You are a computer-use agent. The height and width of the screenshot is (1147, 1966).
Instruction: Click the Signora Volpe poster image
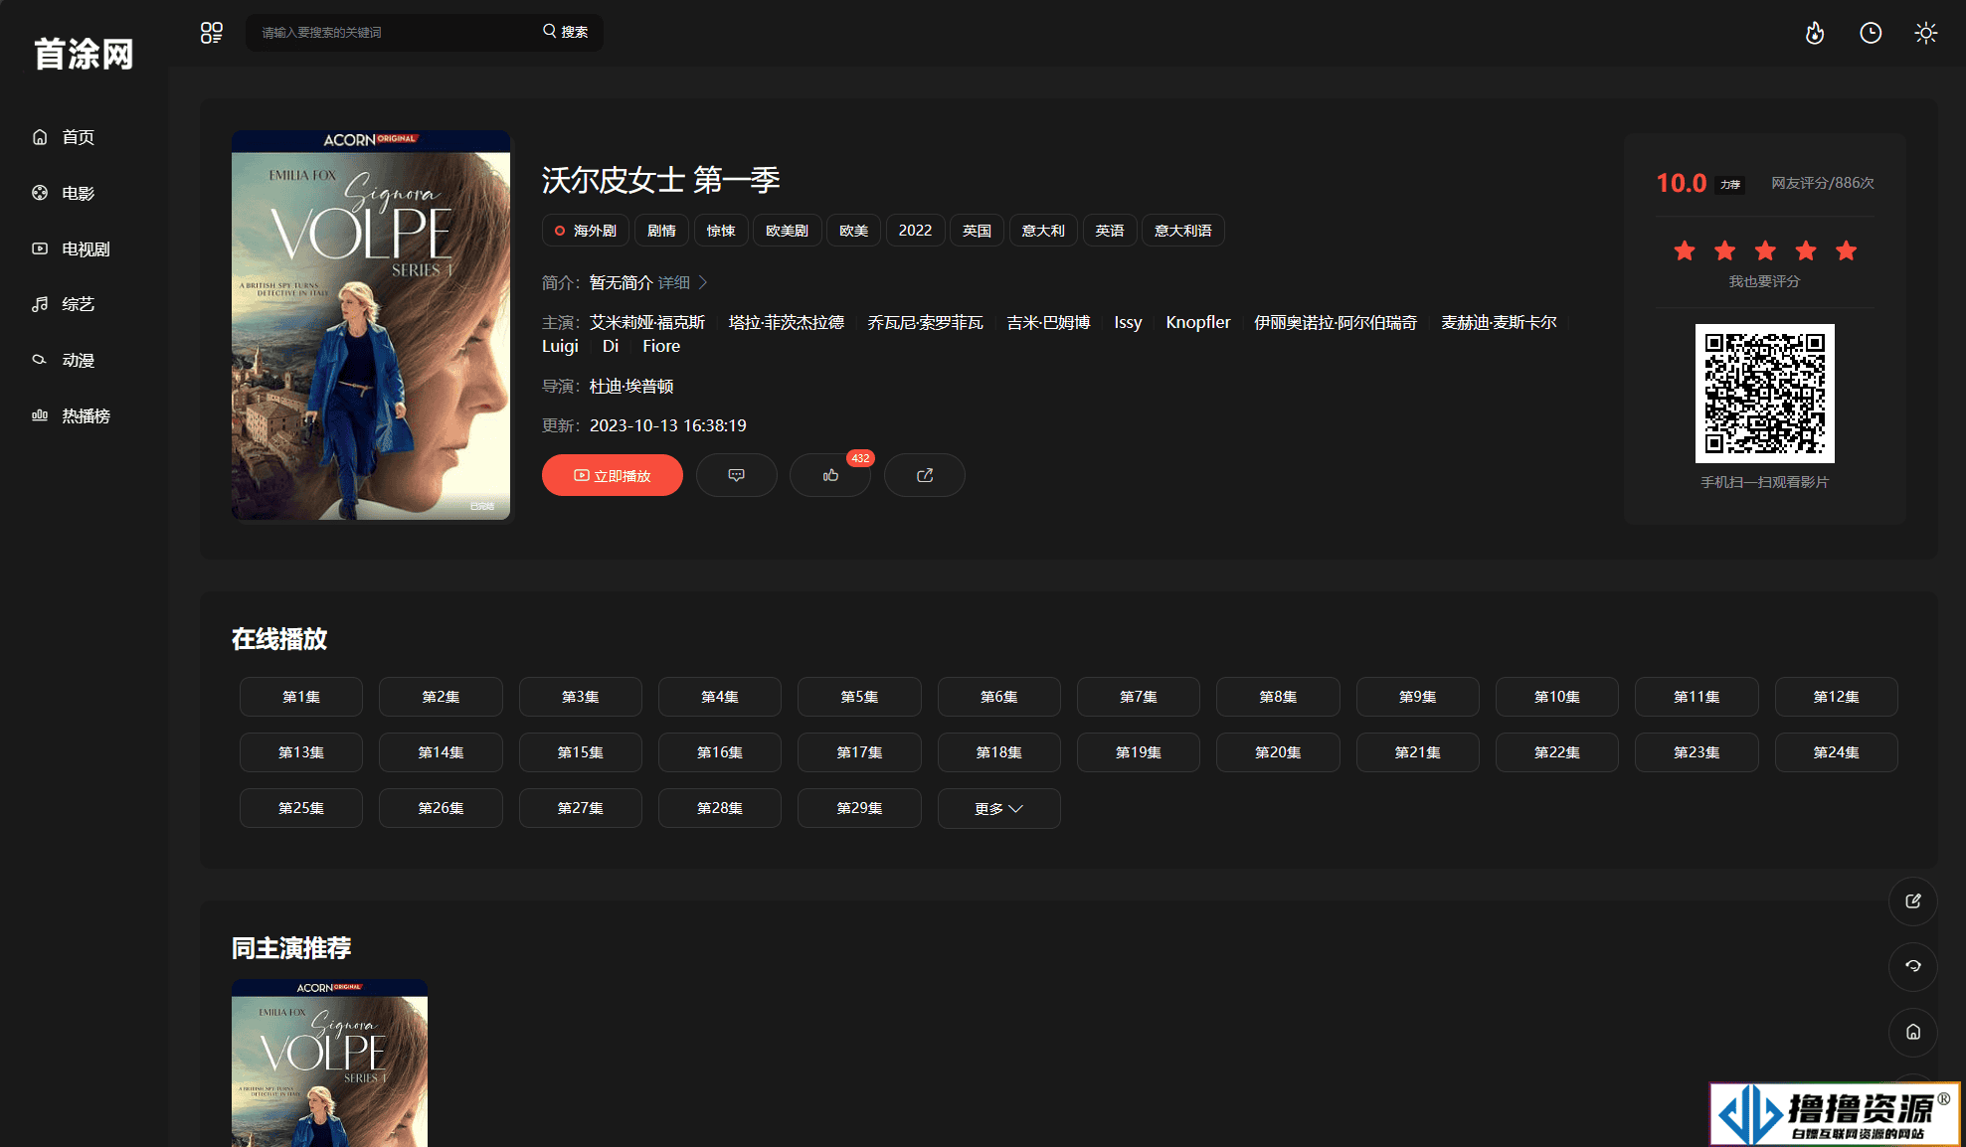pyautogui.click(x=371, y=325)
